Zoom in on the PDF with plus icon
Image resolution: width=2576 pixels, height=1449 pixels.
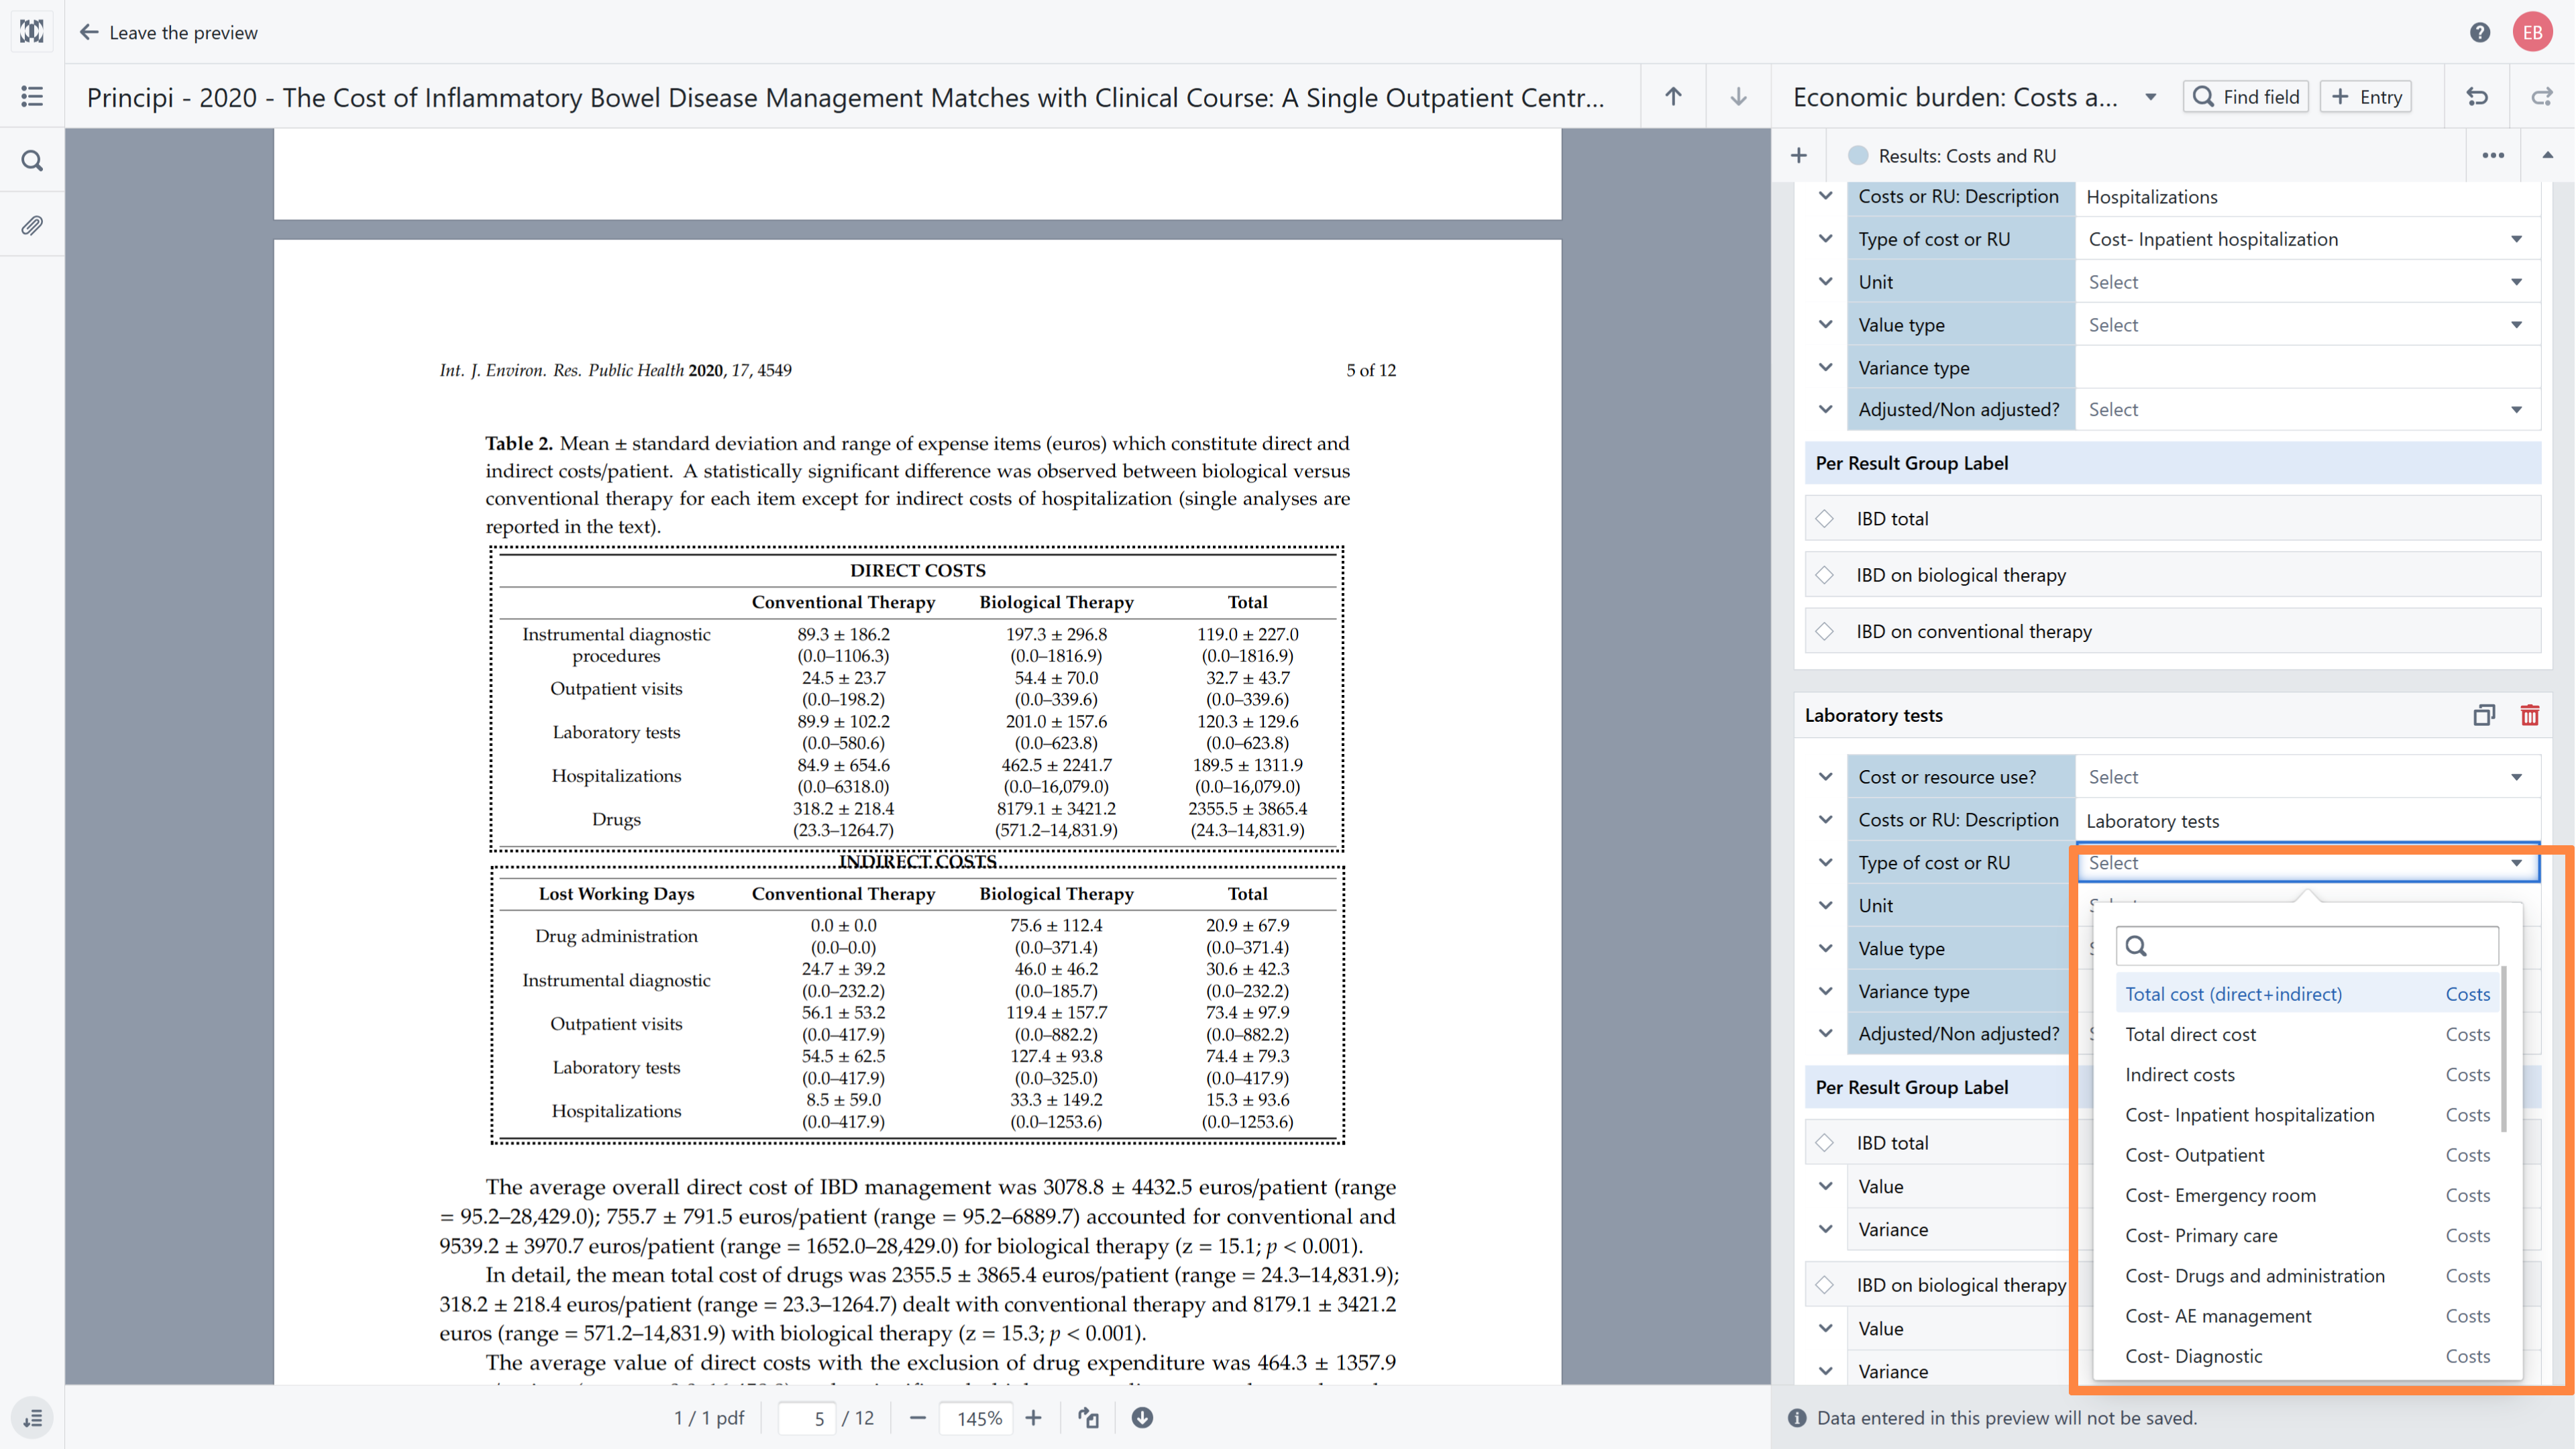(x=1033, y=1418)
